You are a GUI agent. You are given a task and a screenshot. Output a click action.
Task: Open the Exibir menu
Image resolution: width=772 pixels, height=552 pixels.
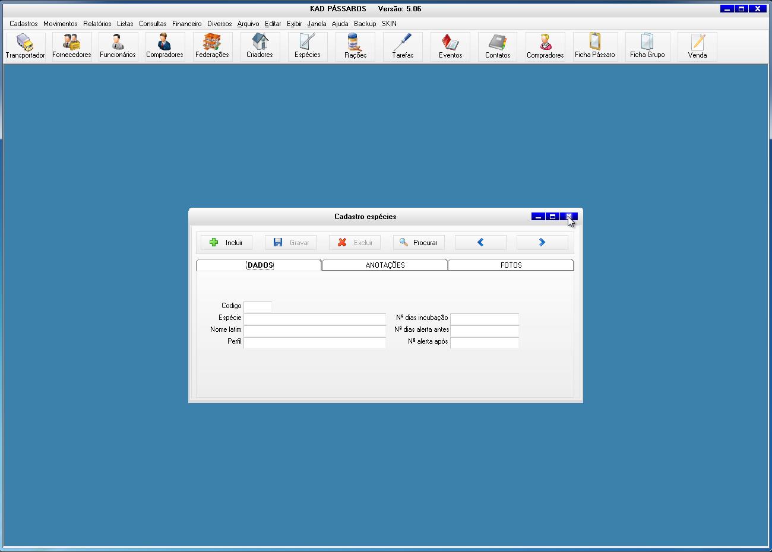(x=295, y=24)
